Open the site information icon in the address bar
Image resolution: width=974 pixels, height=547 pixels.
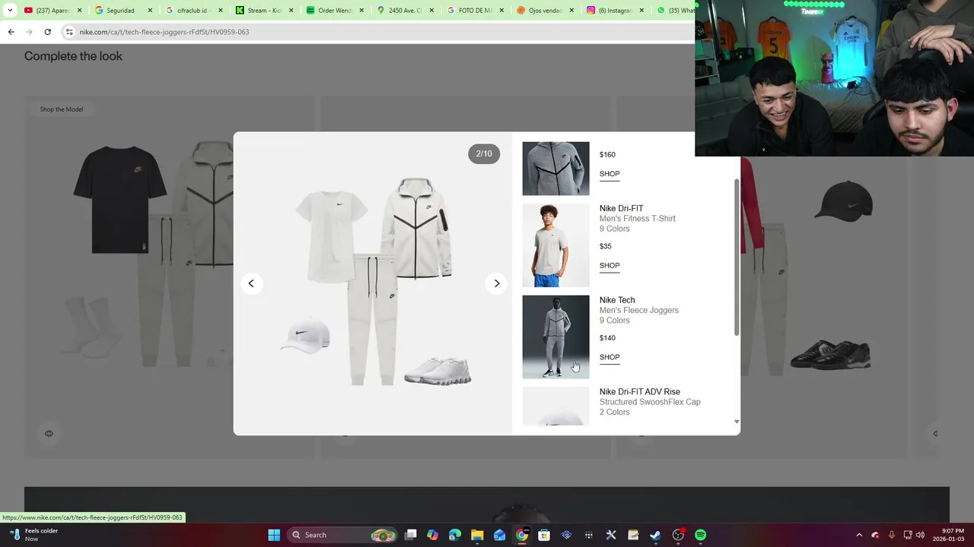pyautogui.click(x=69, y=32)
